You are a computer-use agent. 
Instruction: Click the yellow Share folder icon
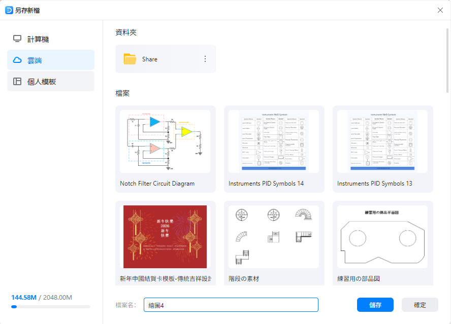coord(130,59)
